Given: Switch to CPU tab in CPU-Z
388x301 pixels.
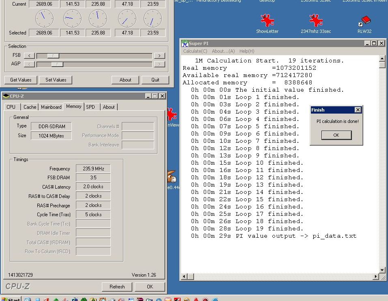Looking at the screenshot, I should coord(11,107).
